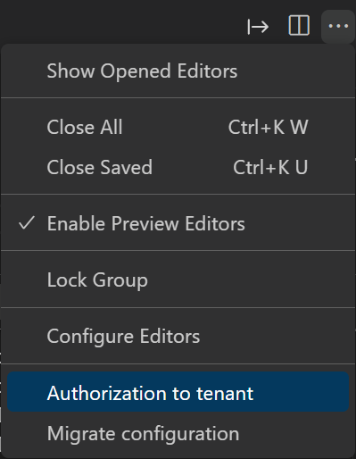Collapse the menu via the three-dots button
Screen dimensions: 356x459
338,26
